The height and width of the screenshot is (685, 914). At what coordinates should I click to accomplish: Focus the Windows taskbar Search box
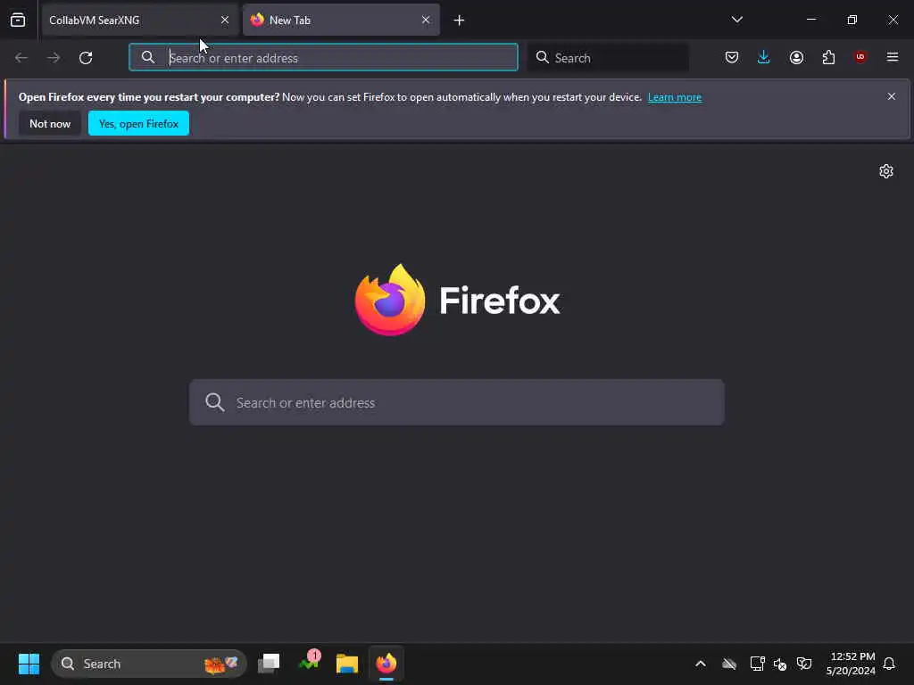(x=149, y=664)
